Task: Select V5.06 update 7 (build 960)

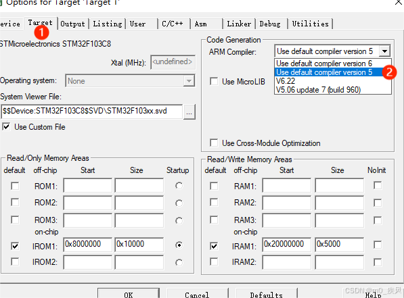Action: [x=333, y=90]
